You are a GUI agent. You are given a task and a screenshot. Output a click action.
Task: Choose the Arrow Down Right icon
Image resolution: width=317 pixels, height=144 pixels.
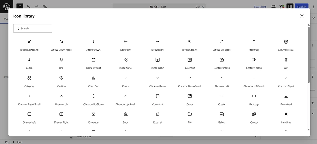61,42
